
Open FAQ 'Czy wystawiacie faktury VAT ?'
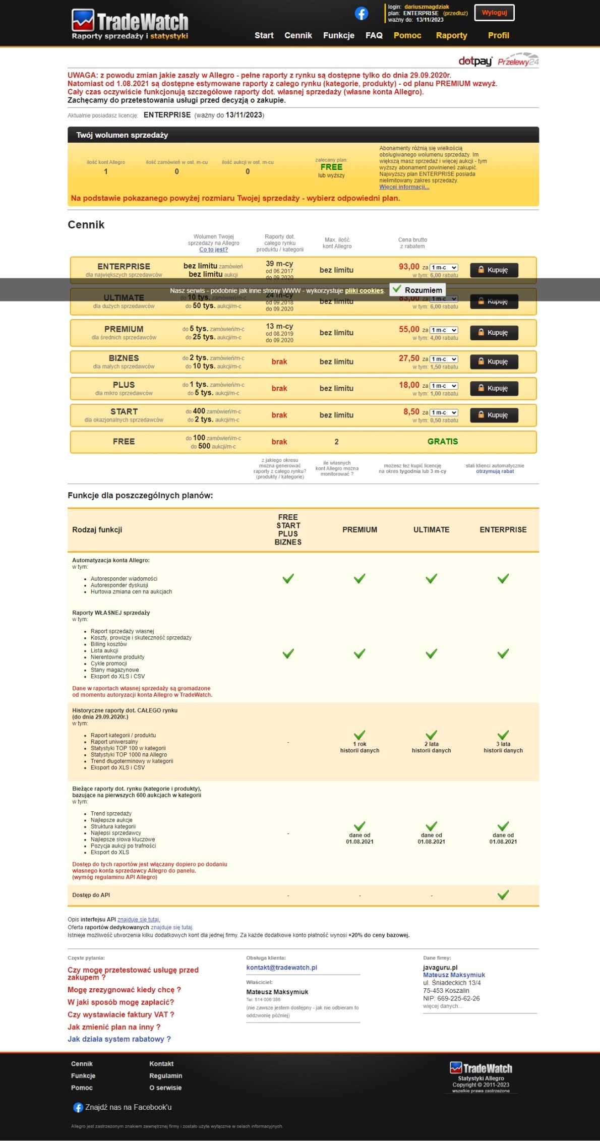tap(121, 1014)
